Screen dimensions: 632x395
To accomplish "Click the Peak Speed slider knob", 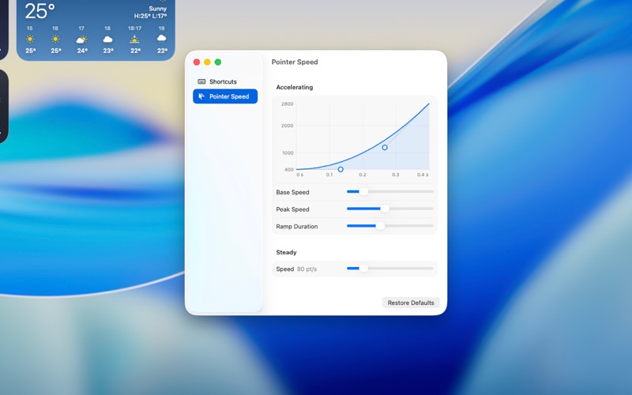I will [385, 209].
